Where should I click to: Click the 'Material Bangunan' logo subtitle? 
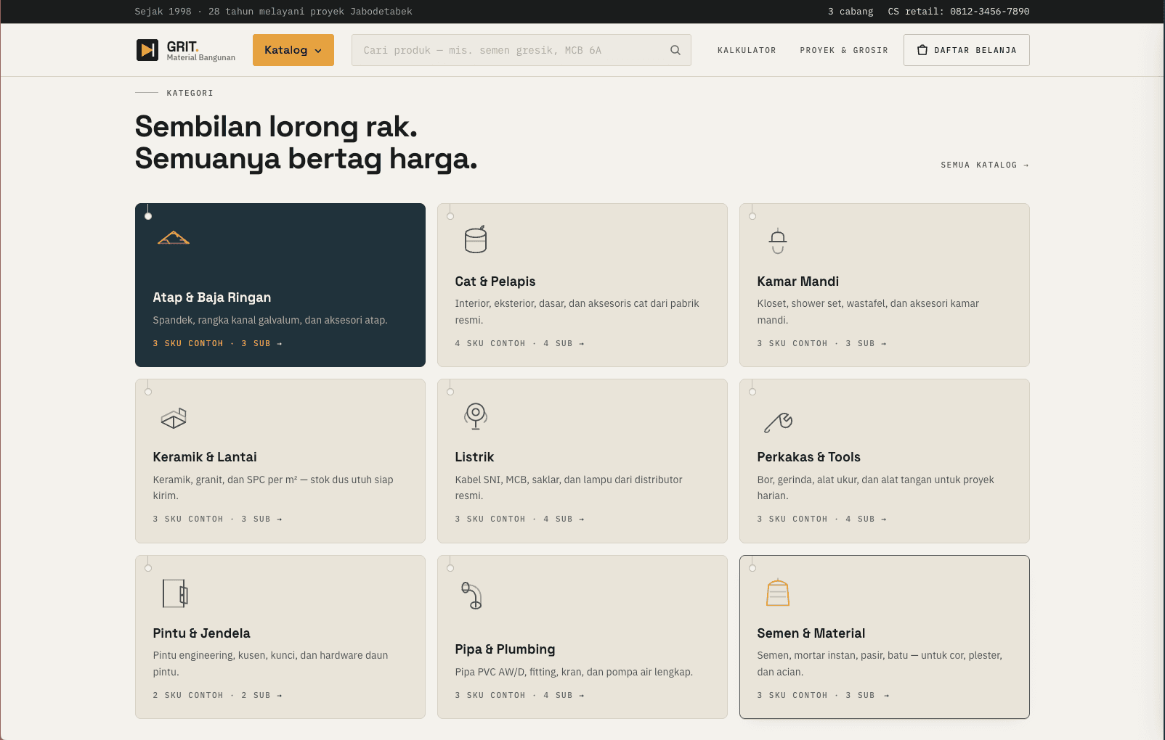tap(201, 57)
